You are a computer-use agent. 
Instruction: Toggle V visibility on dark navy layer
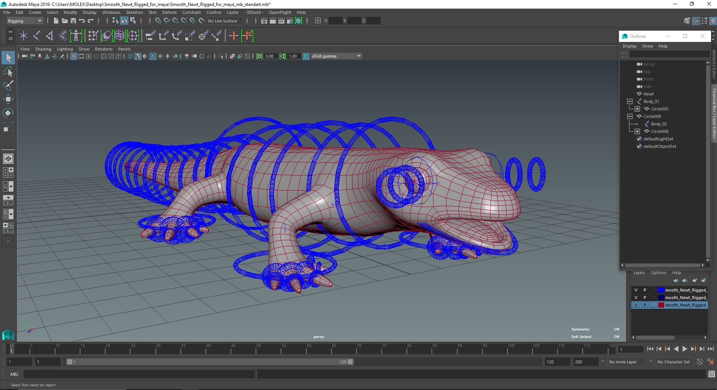tap(636, 298)
